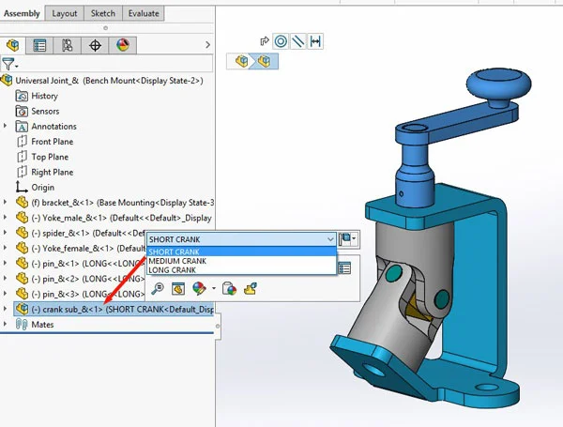Expand the crank sub_& component node
This screenshot has width=563, height=427.
coord(6,309)
